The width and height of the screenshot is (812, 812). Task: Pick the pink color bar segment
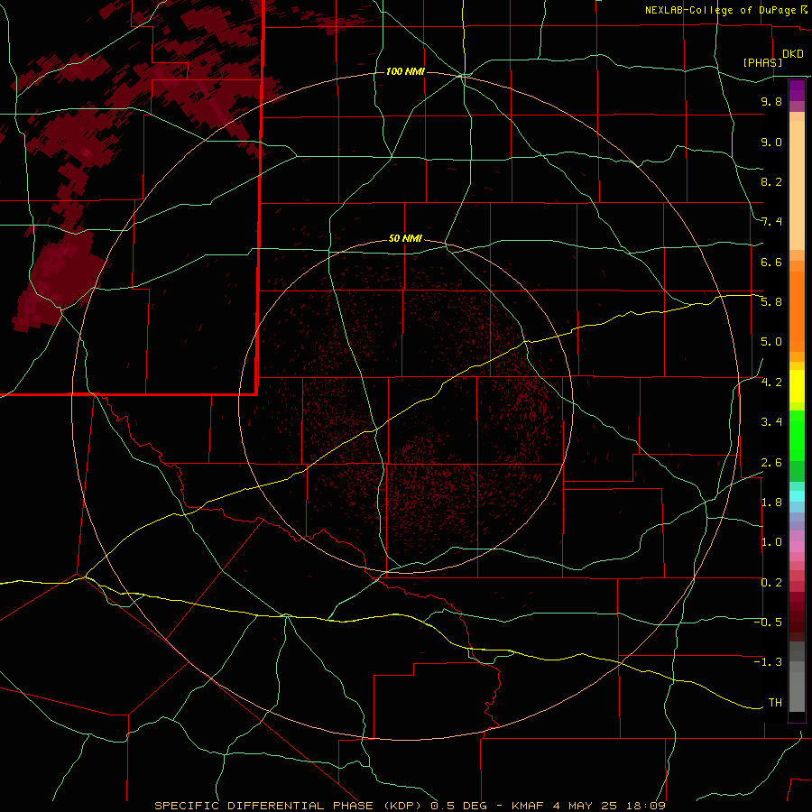(797, 547)
